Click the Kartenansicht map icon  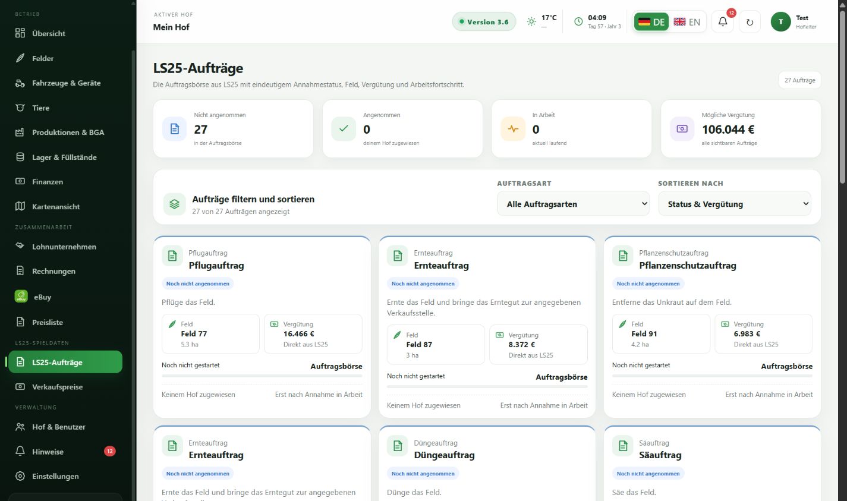20,206
